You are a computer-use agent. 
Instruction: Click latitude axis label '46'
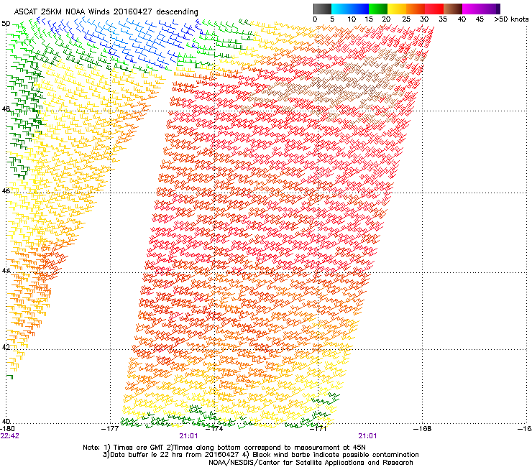click(x=6, y=190)
